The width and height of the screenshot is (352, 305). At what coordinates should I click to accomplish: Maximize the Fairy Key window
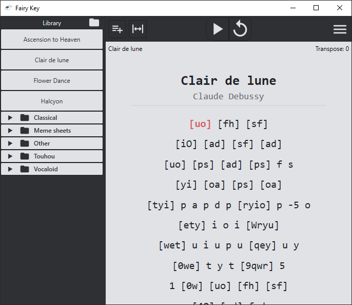click(316, 8)
